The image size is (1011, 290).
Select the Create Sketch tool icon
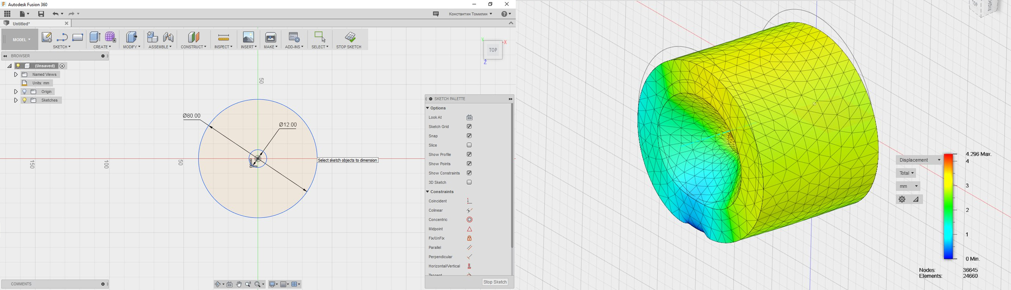(x=47, y=37)
